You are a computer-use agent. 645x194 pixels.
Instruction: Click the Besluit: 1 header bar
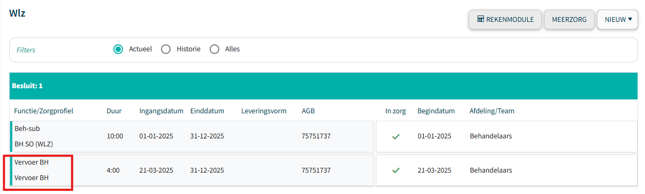(x=324, y=86)
